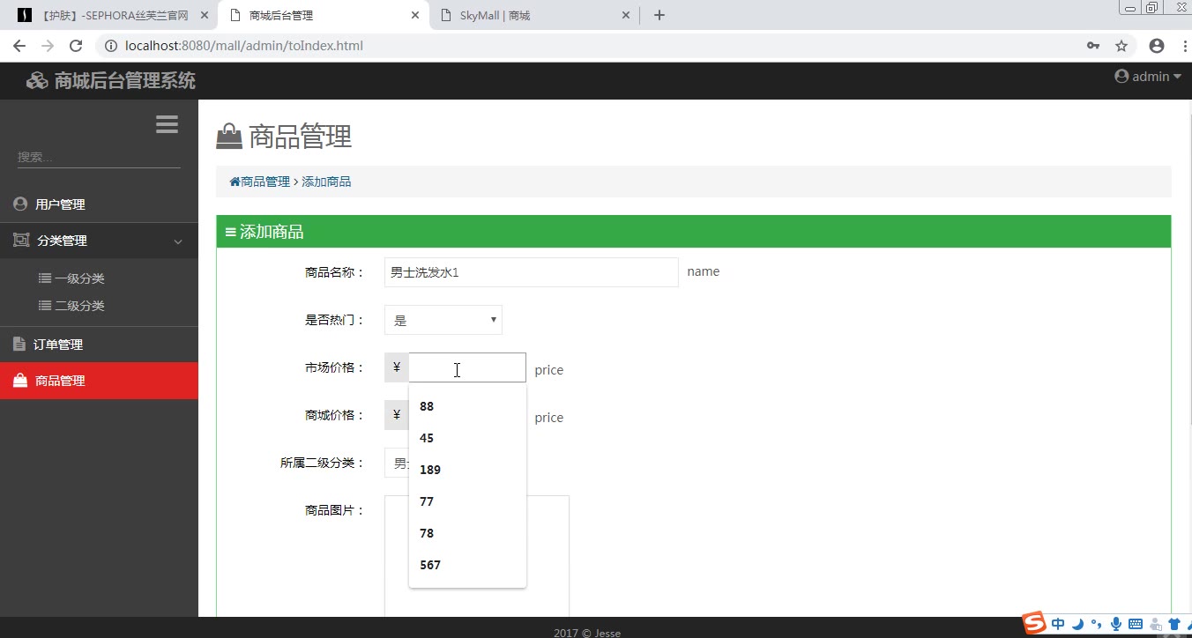Click the Sogou input S logo

pos(1034,623)
